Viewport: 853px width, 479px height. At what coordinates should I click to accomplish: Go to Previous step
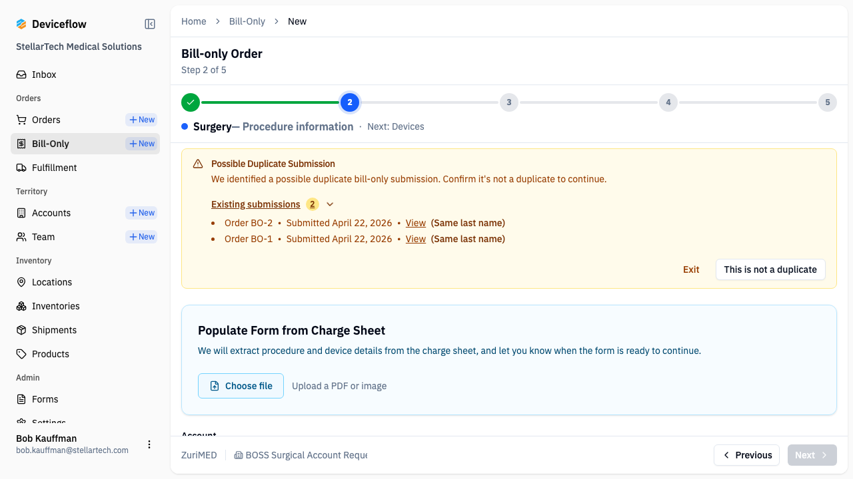point(746,455)
